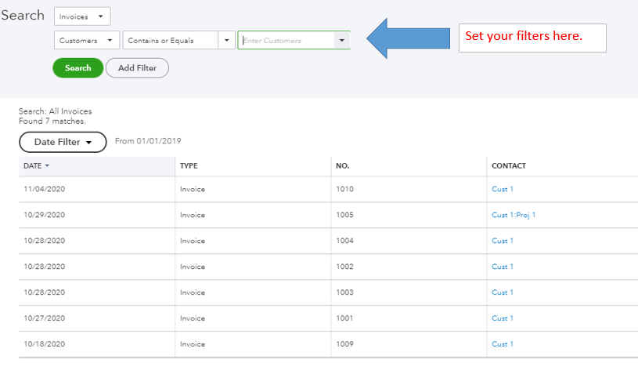Click the Enter Customers input field
Viewport: 638px width, 370px height.
pyautogui.click(x=285, y=40)
